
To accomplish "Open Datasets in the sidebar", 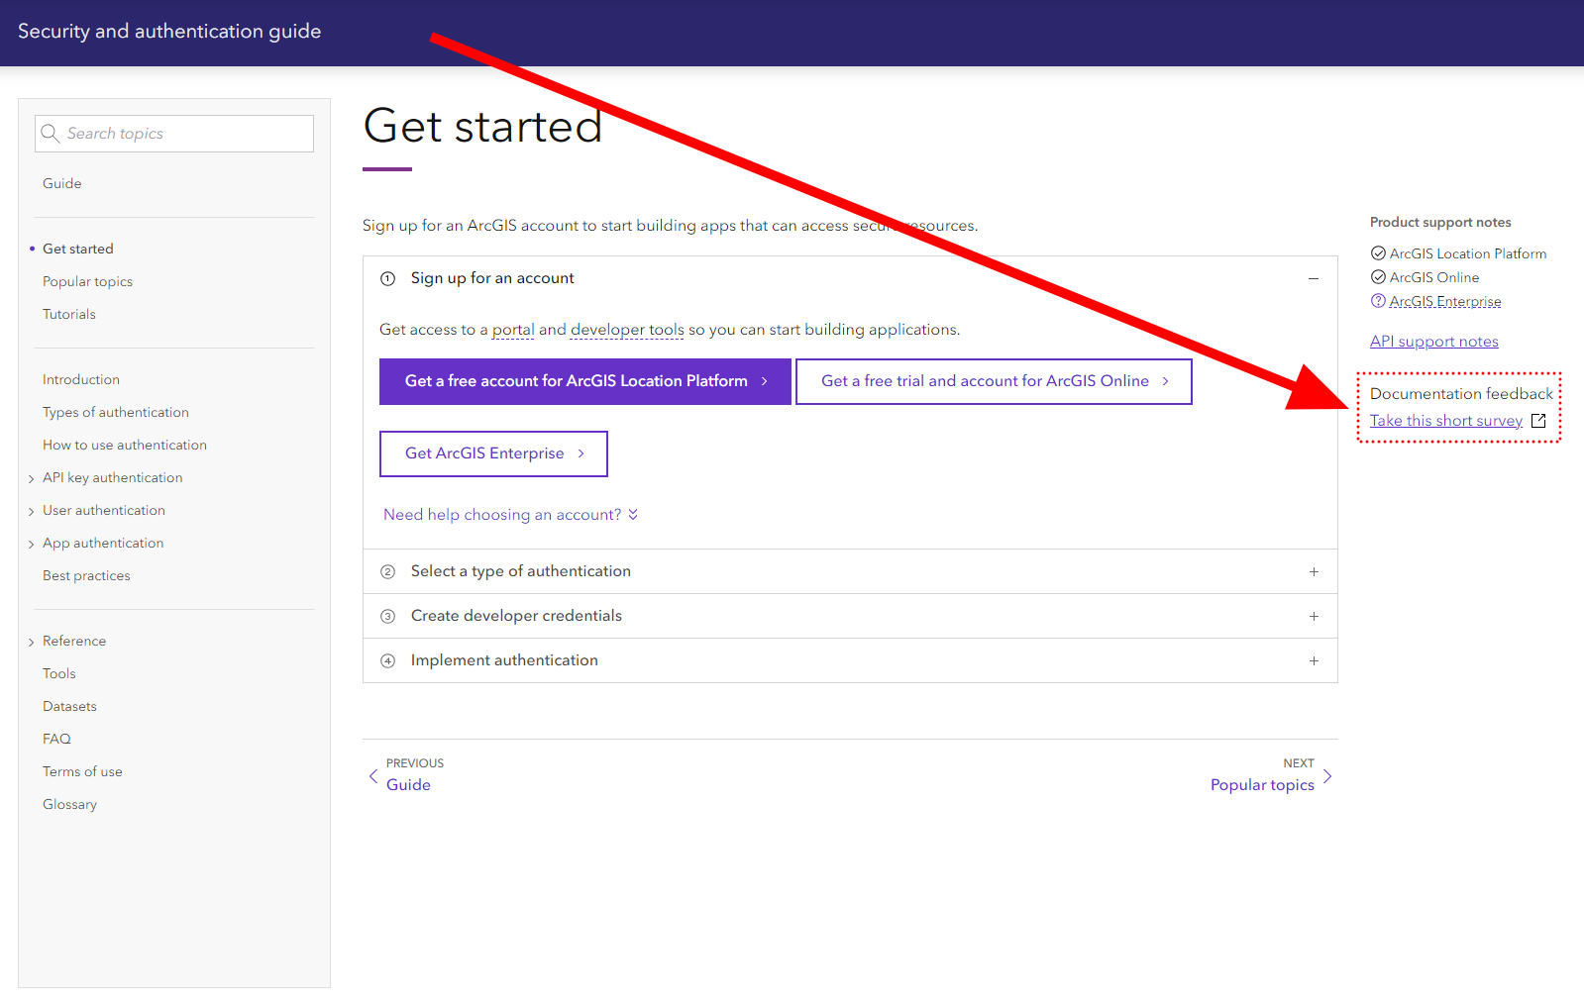I will pos(69,706).
